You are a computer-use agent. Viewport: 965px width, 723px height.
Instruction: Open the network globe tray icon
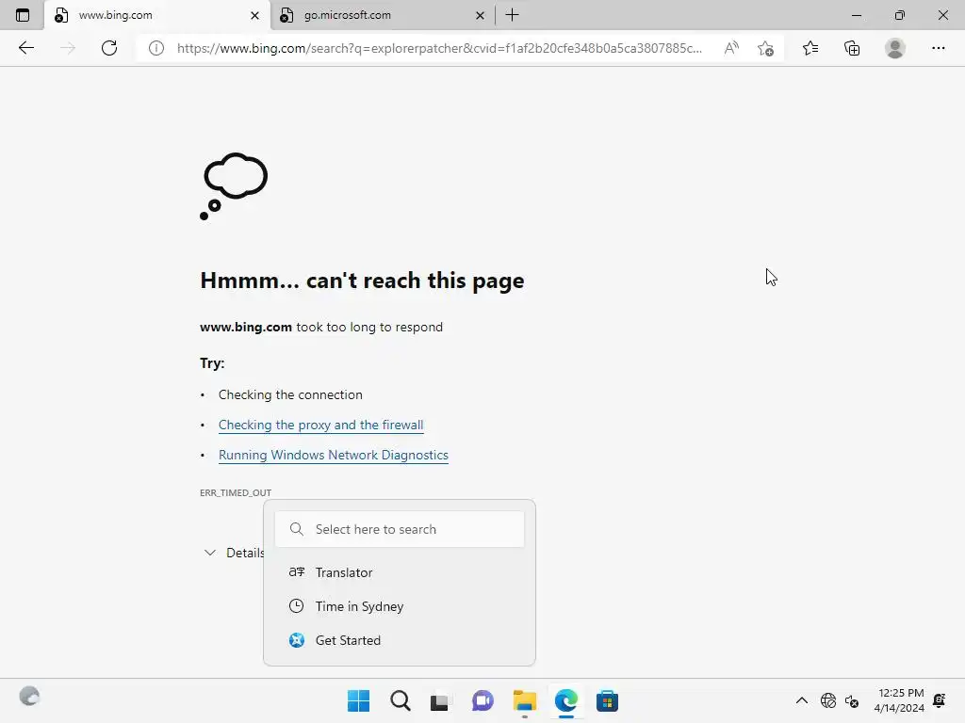click(828, 700)
